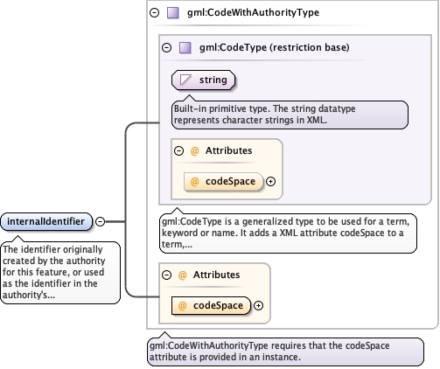Click the gml:CodeWithAuthorityType title text
The height and width of the screenshot is (369, 440).
[x=253, y=12]
